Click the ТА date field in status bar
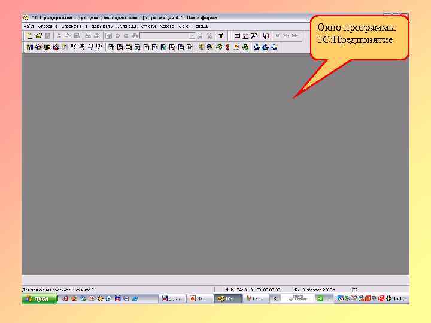Image resolution: width=431 pixels, height=323 pixels. click(x=259, y=290)
